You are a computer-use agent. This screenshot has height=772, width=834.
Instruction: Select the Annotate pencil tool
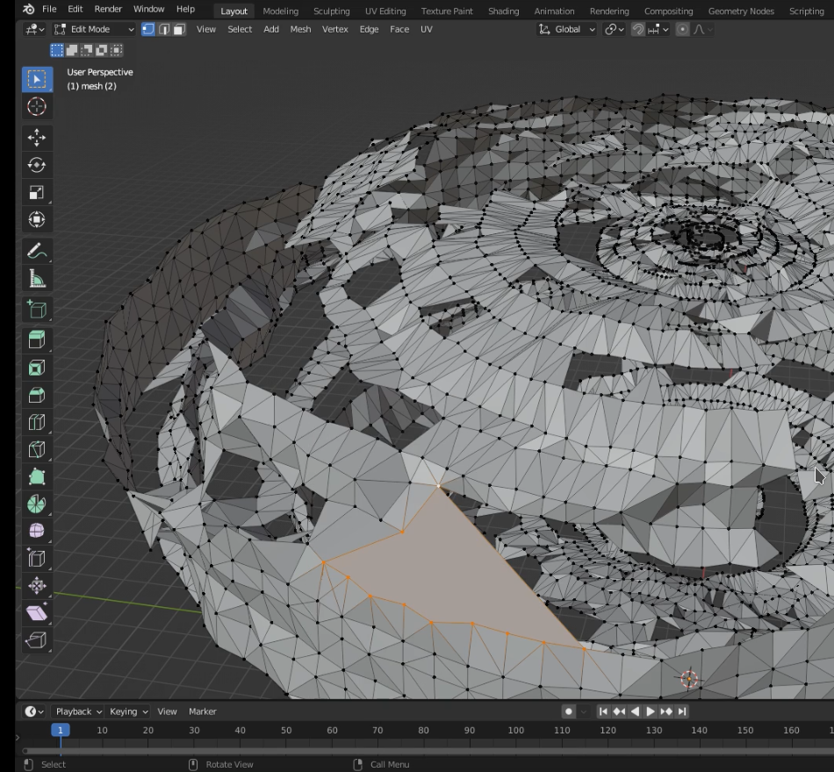tap(37, 251)
